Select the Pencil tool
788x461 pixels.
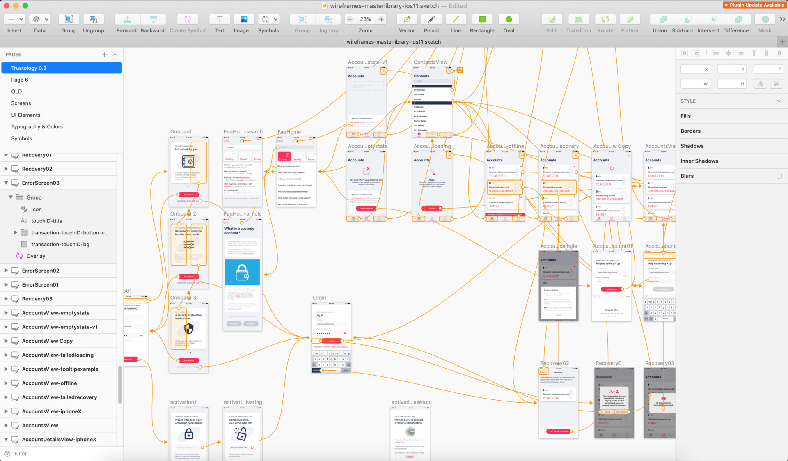(431, 19)
